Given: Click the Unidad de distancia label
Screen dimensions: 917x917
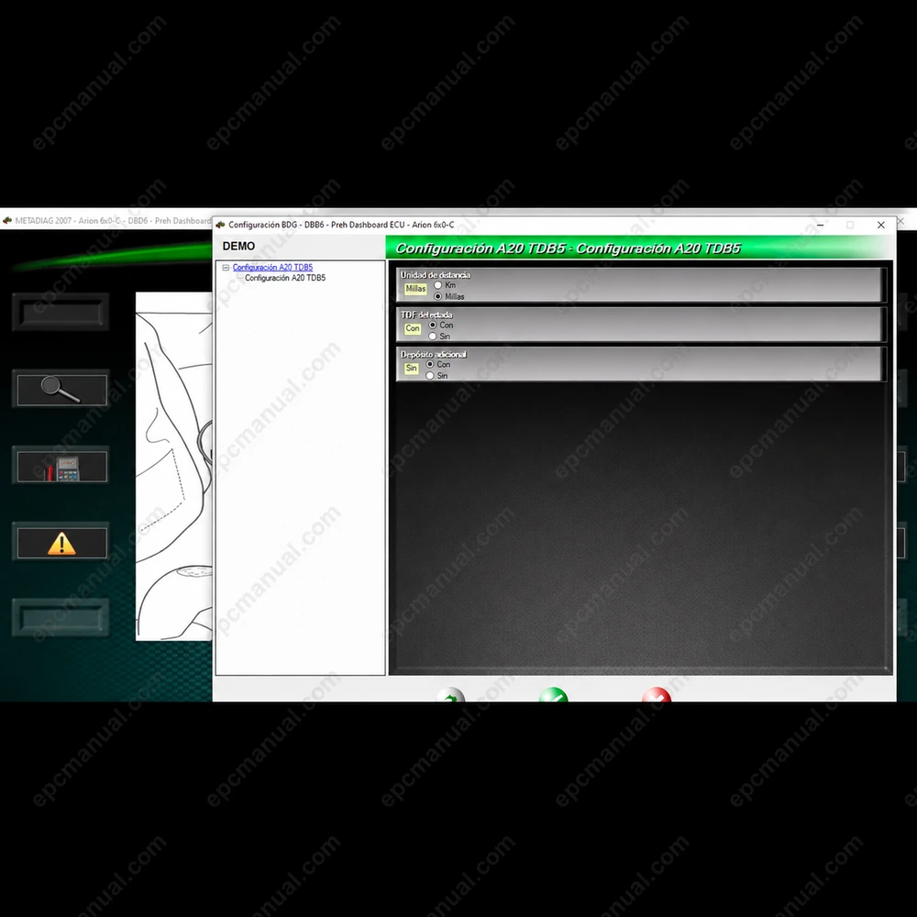Looking at the screenshot, I should click(x=435, y=275).
